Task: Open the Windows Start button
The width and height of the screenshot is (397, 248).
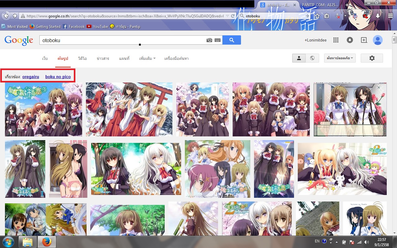Action: coord(8,241)
